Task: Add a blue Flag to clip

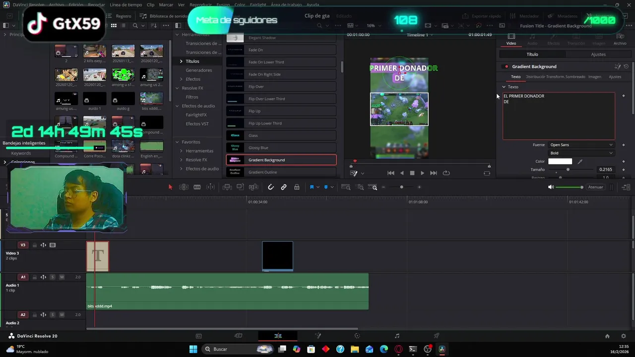Action: (312, 187)
